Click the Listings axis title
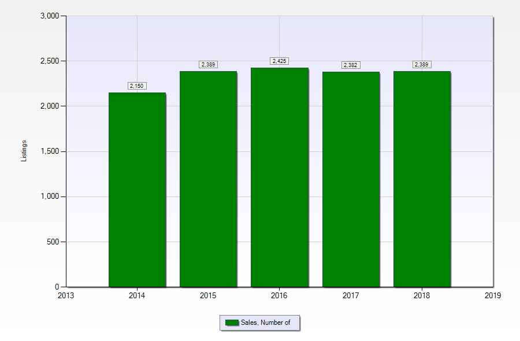 [24, 151]
